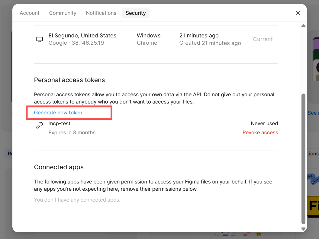This screenshot has height=239, width=319.
Task: Click the Current session label
Action: (x=263, y=39)
